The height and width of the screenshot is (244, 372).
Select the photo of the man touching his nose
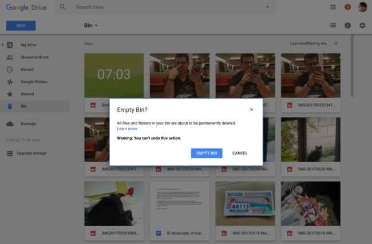coord(180,75)
